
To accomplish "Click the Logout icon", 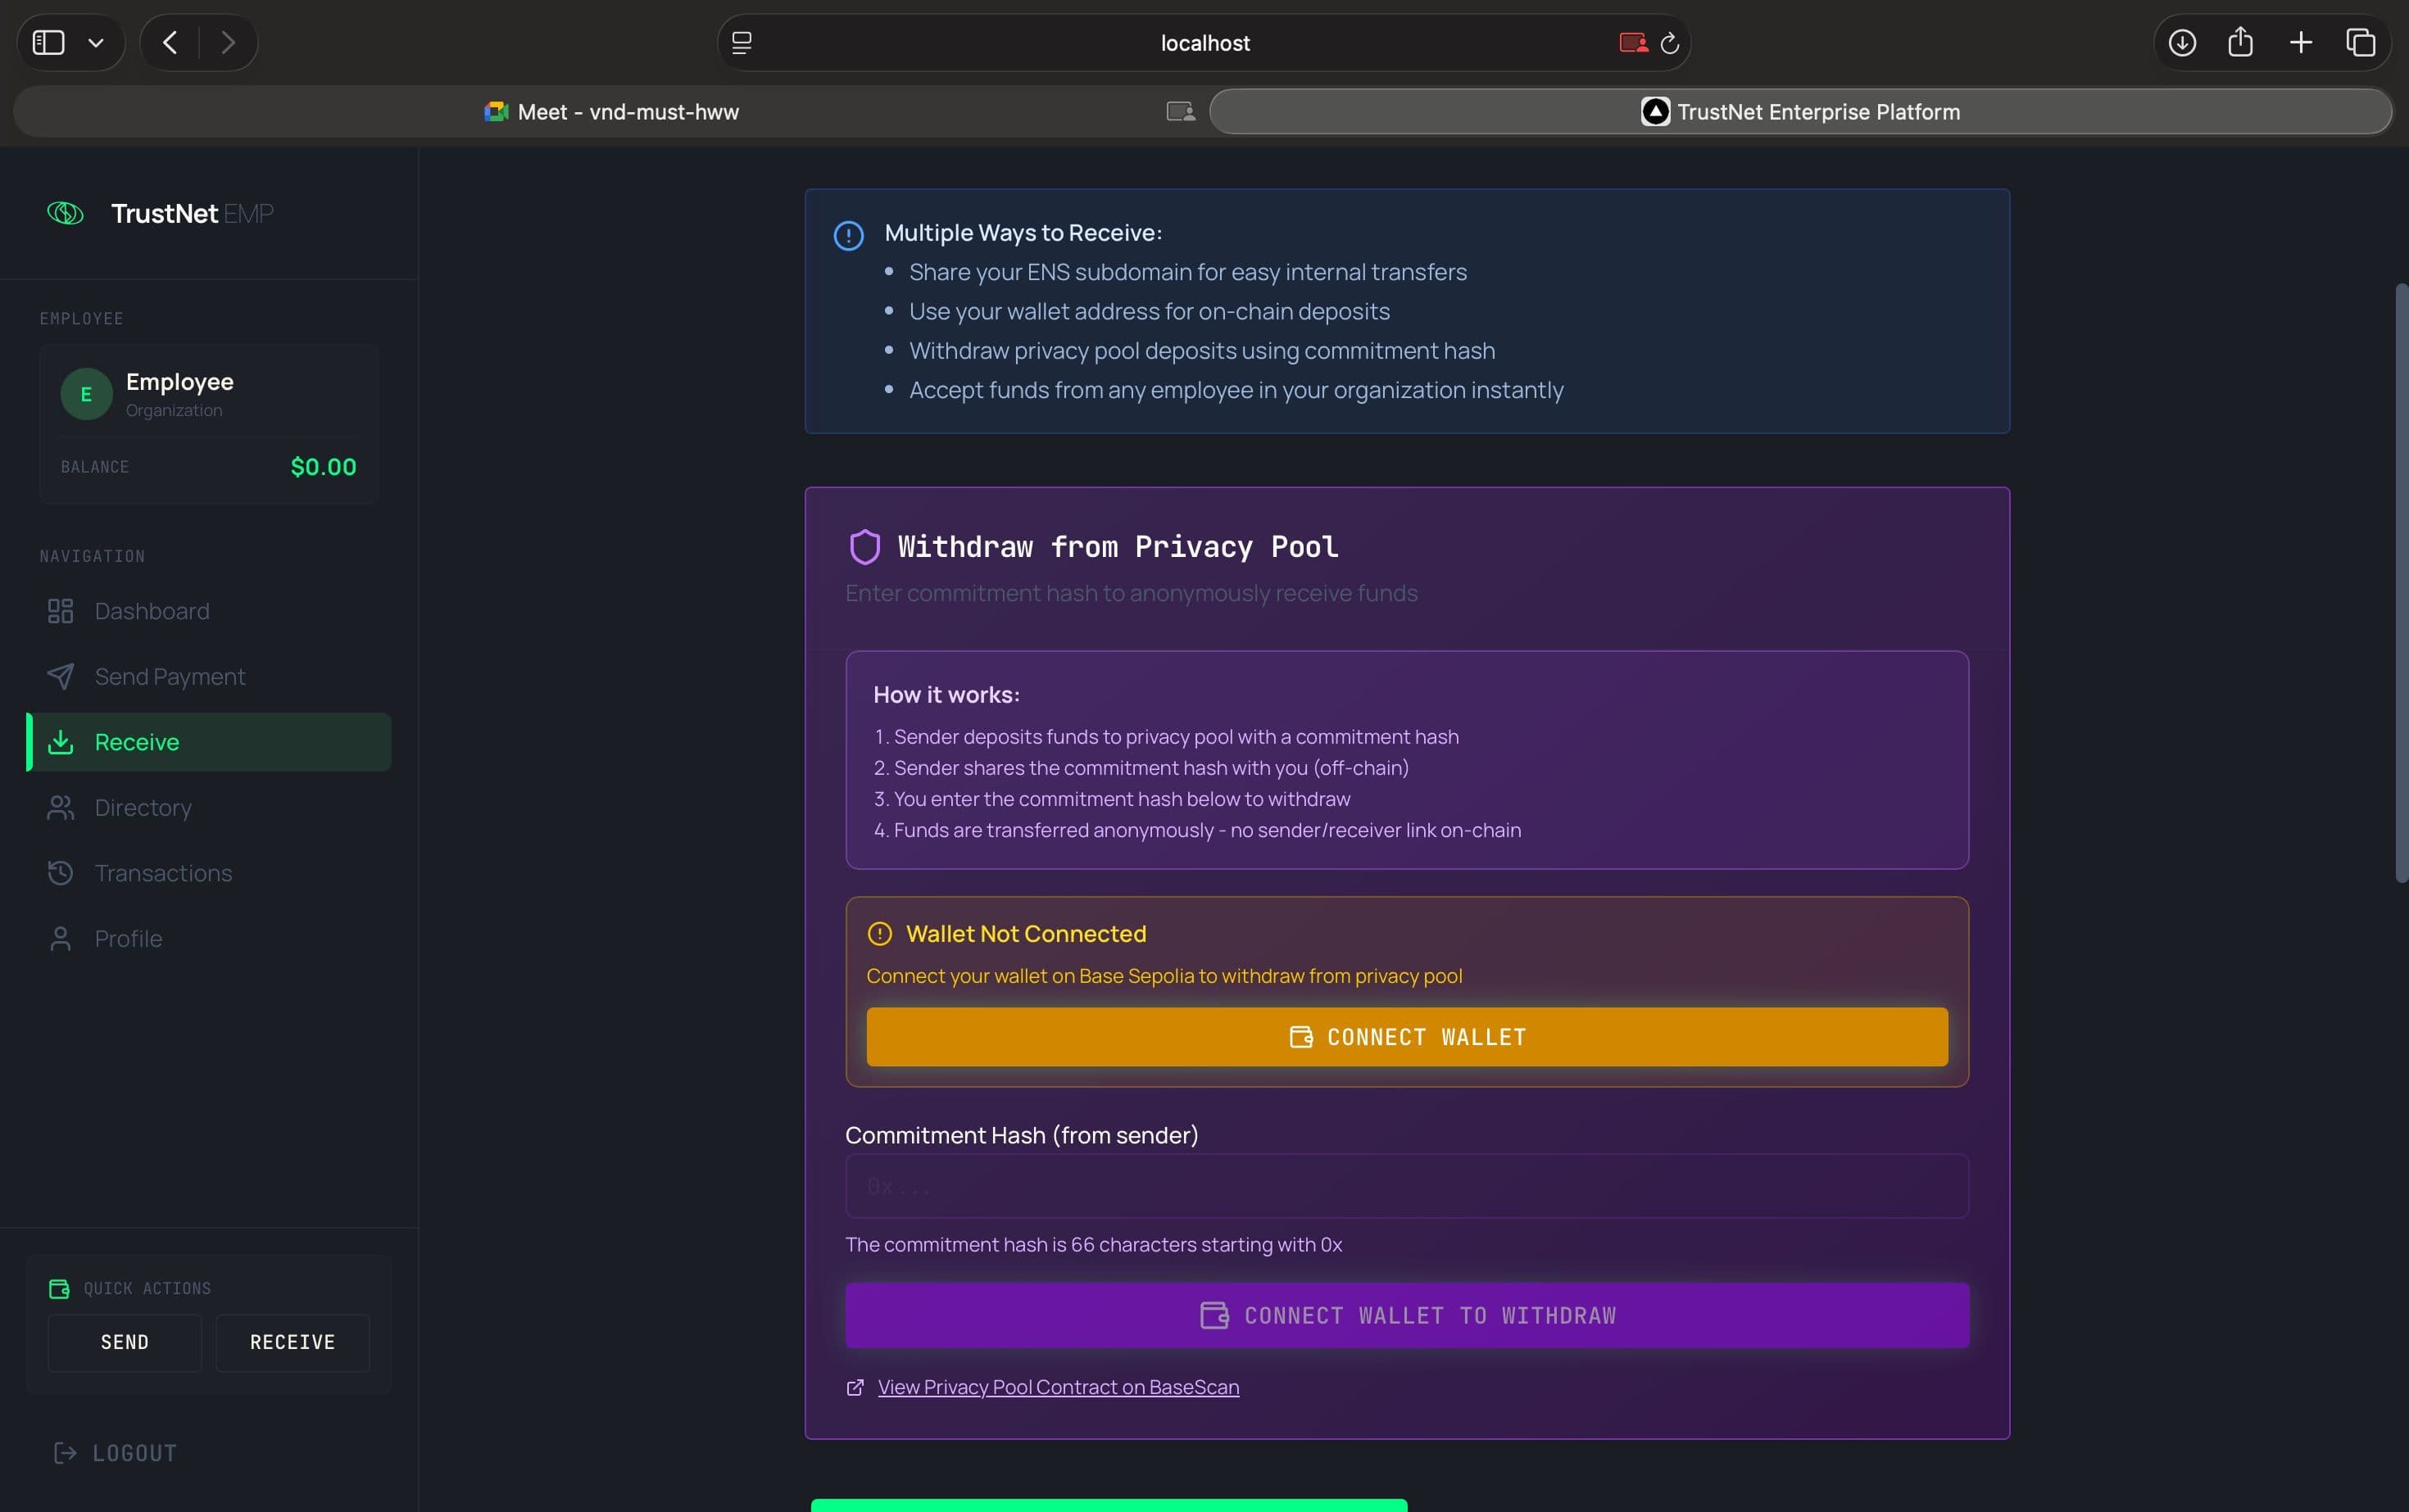I will click(64, 1452).
